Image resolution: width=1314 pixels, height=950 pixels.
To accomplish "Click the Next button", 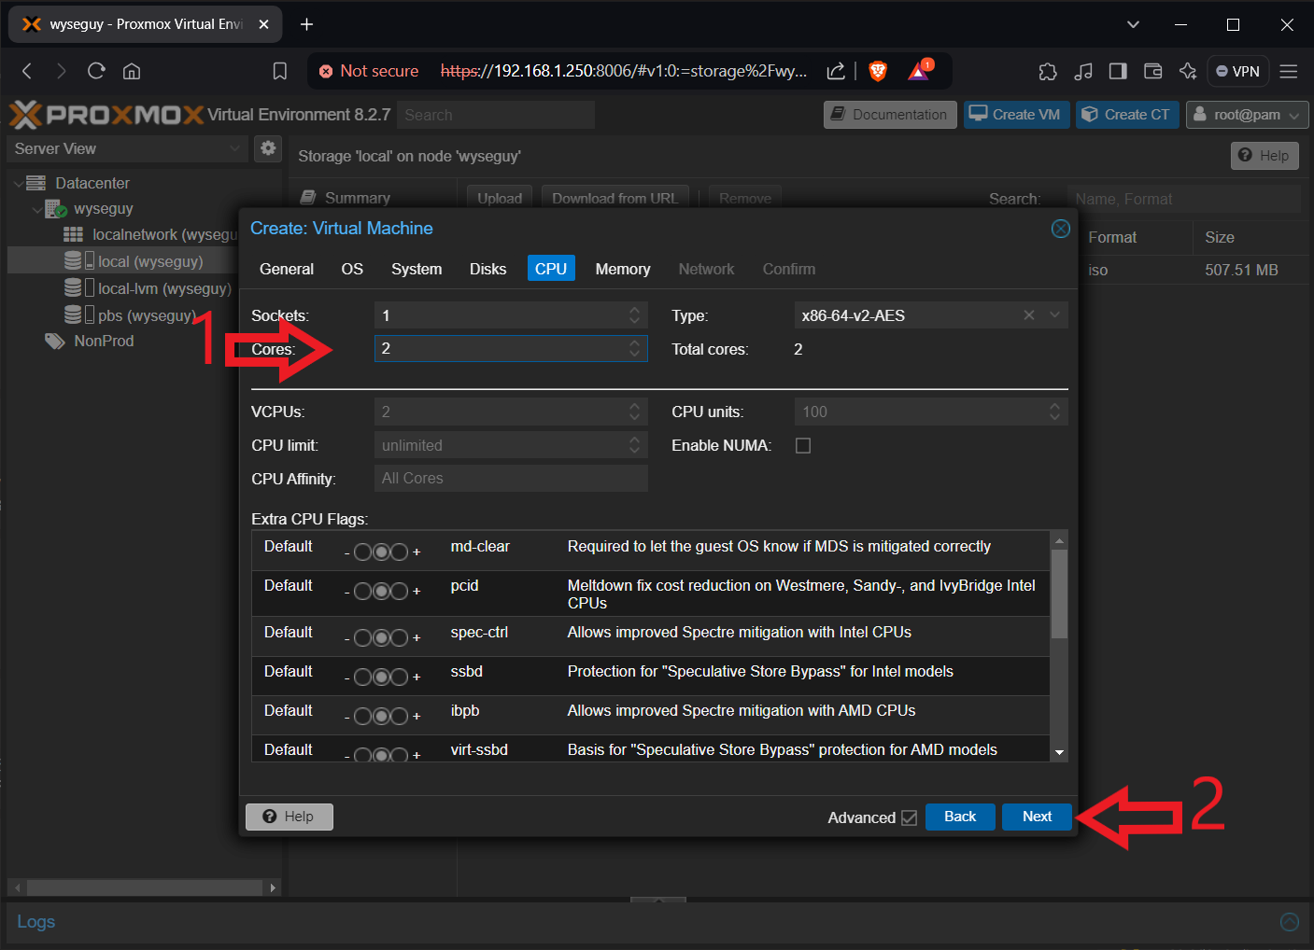I will [1037, 817].
